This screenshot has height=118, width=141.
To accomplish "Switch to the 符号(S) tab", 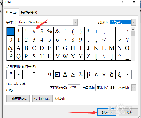I will [x=11, y=12].
